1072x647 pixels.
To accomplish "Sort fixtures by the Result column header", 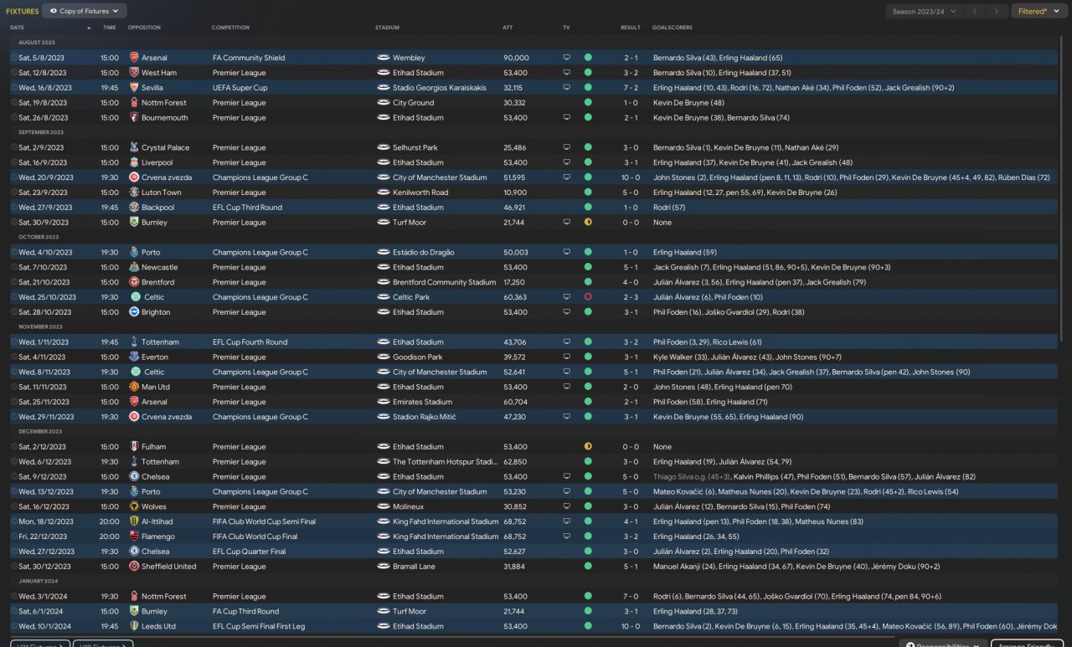I will (631, 28).
